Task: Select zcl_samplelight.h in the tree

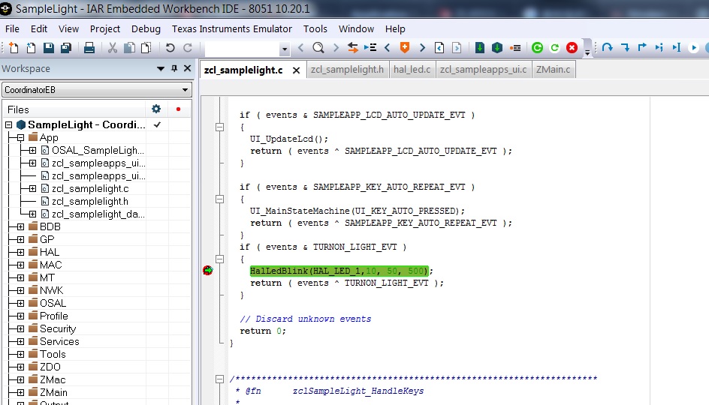Action: 89,201
